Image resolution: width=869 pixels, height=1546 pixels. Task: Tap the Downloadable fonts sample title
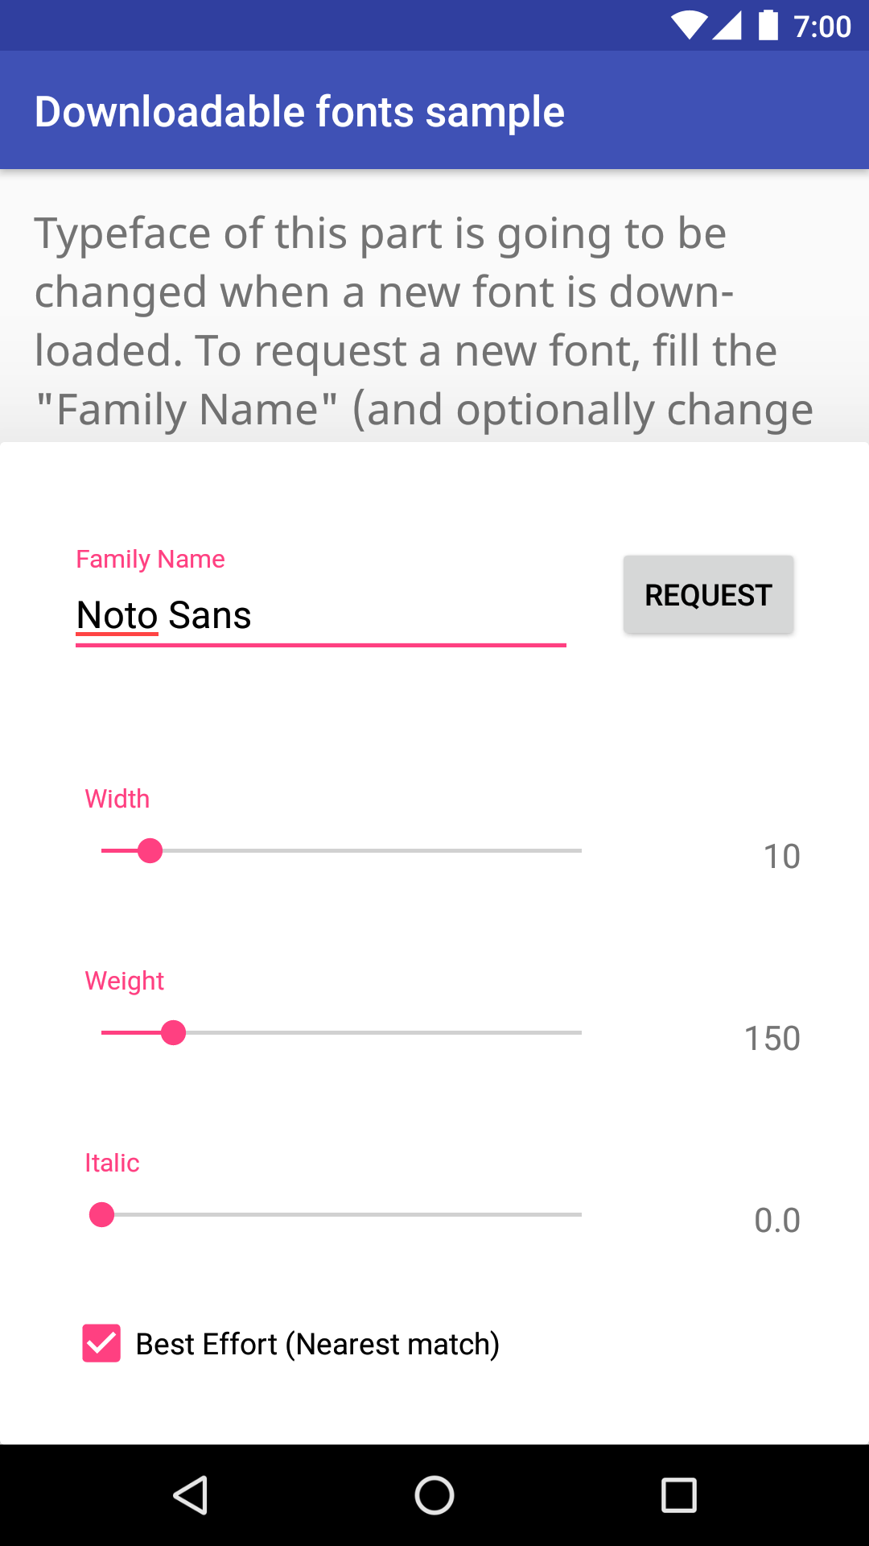pos(299,112)
